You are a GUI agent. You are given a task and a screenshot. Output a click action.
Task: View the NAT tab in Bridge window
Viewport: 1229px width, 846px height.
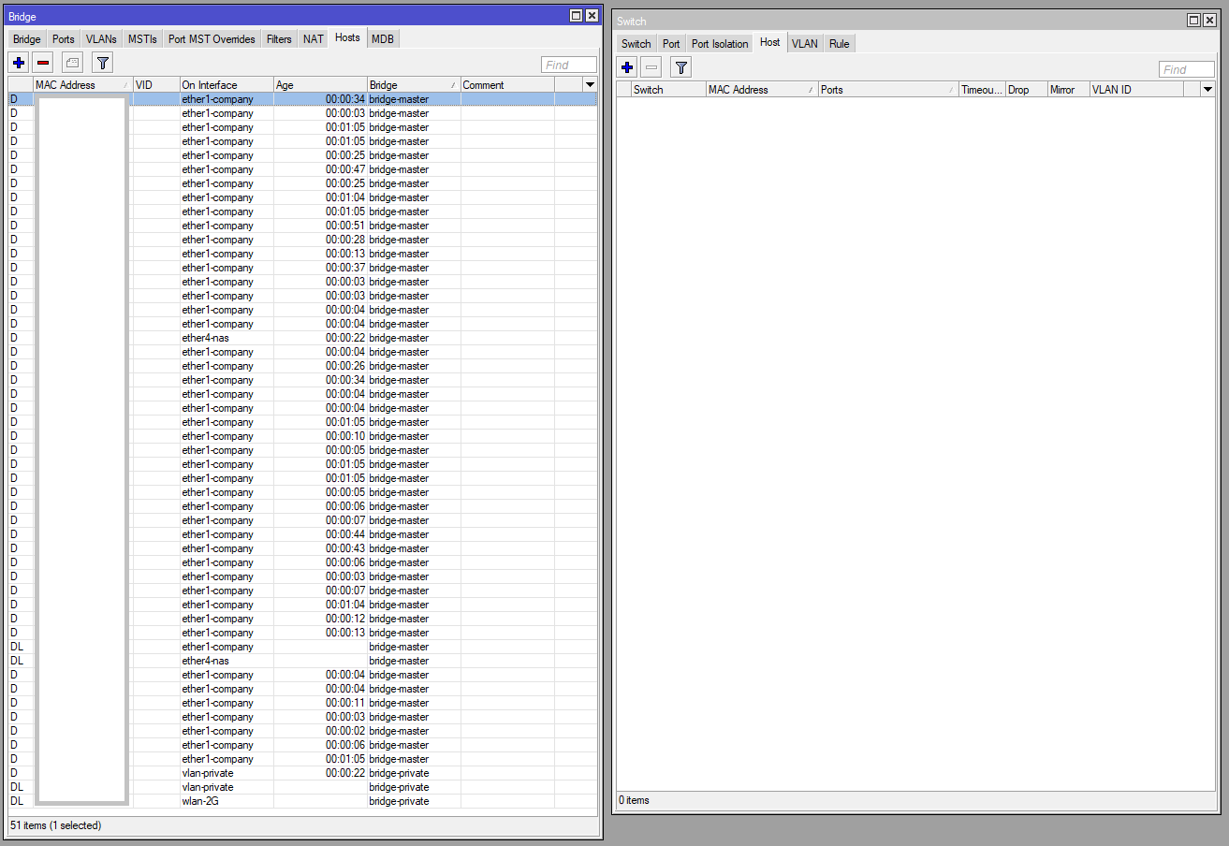pyautogui.click(x=313, y=38)
